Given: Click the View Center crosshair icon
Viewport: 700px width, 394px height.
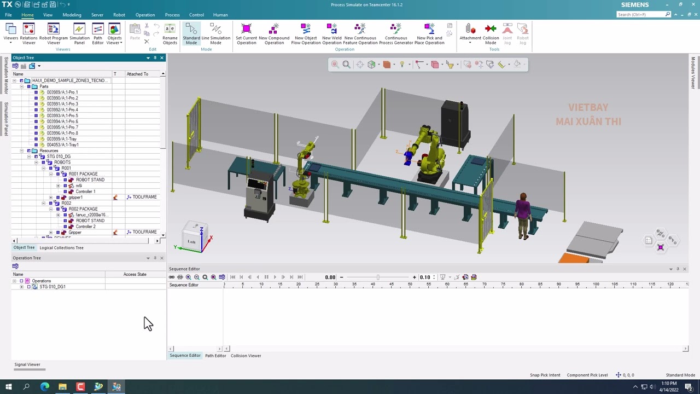Looking at the screenshot, I should 360,65.
